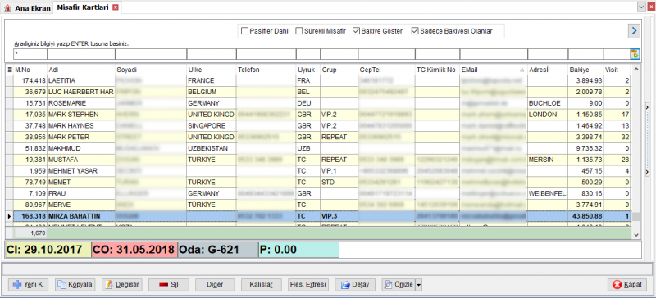The width and height of the screenshot is (656, 298).
Task: Open tab list dropdown at top right
Action: point(641,7)
